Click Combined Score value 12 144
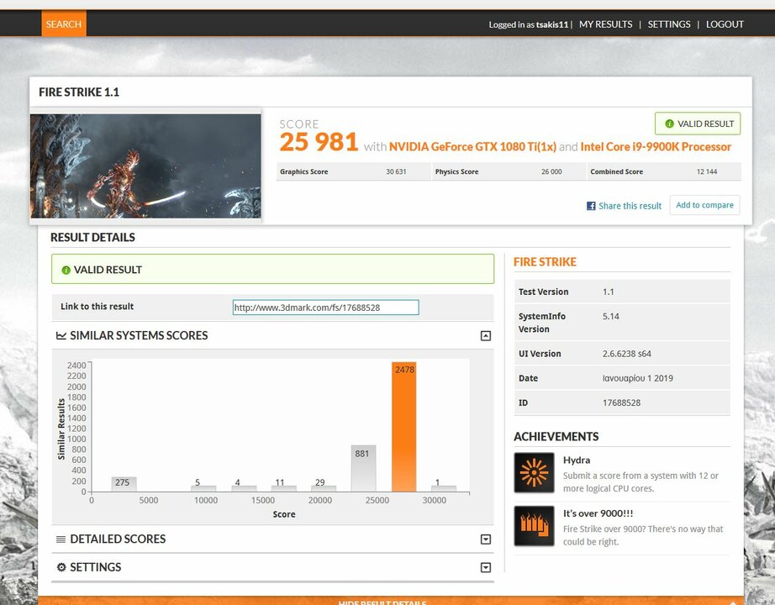This screenshot has height=605, width=775. click(x=707, y=172)
